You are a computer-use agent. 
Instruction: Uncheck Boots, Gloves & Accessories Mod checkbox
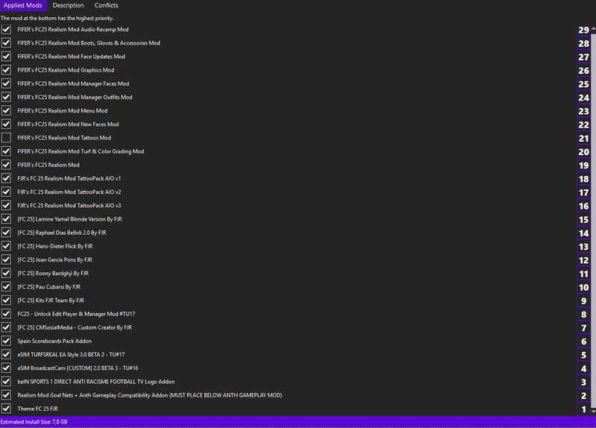pos(6,43)
